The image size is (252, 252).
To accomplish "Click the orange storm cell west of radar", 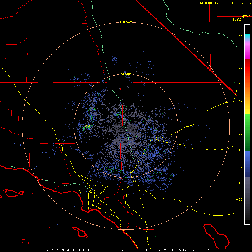I will click(88, 127).
